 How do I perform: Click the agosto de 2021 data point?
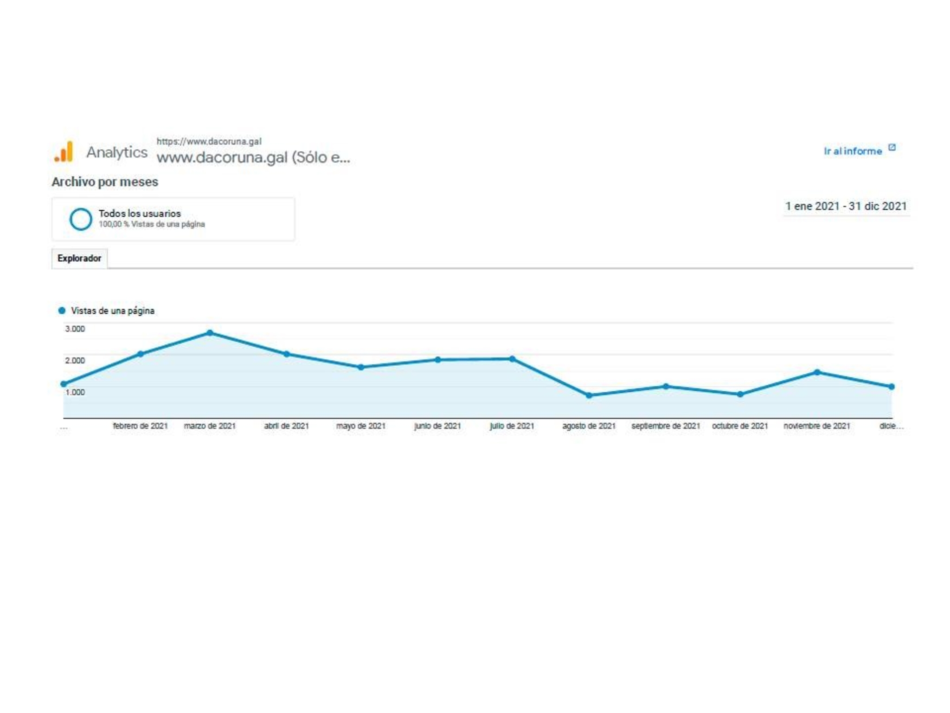589,395
